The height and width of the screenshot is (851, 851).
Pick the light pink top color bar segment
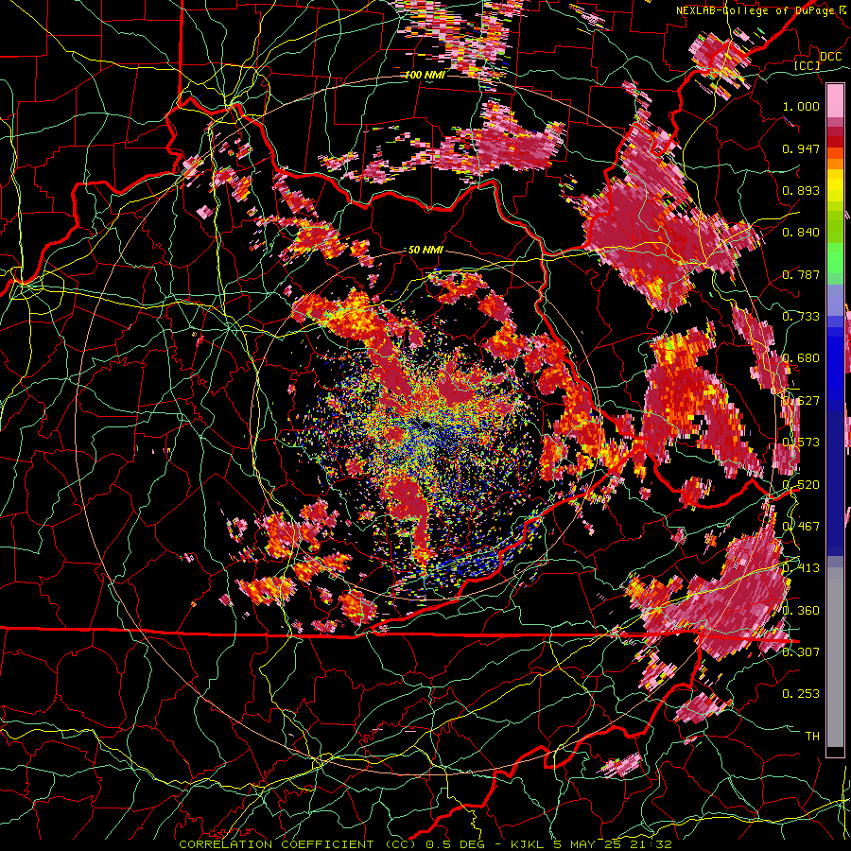click(x=835, y=101)
